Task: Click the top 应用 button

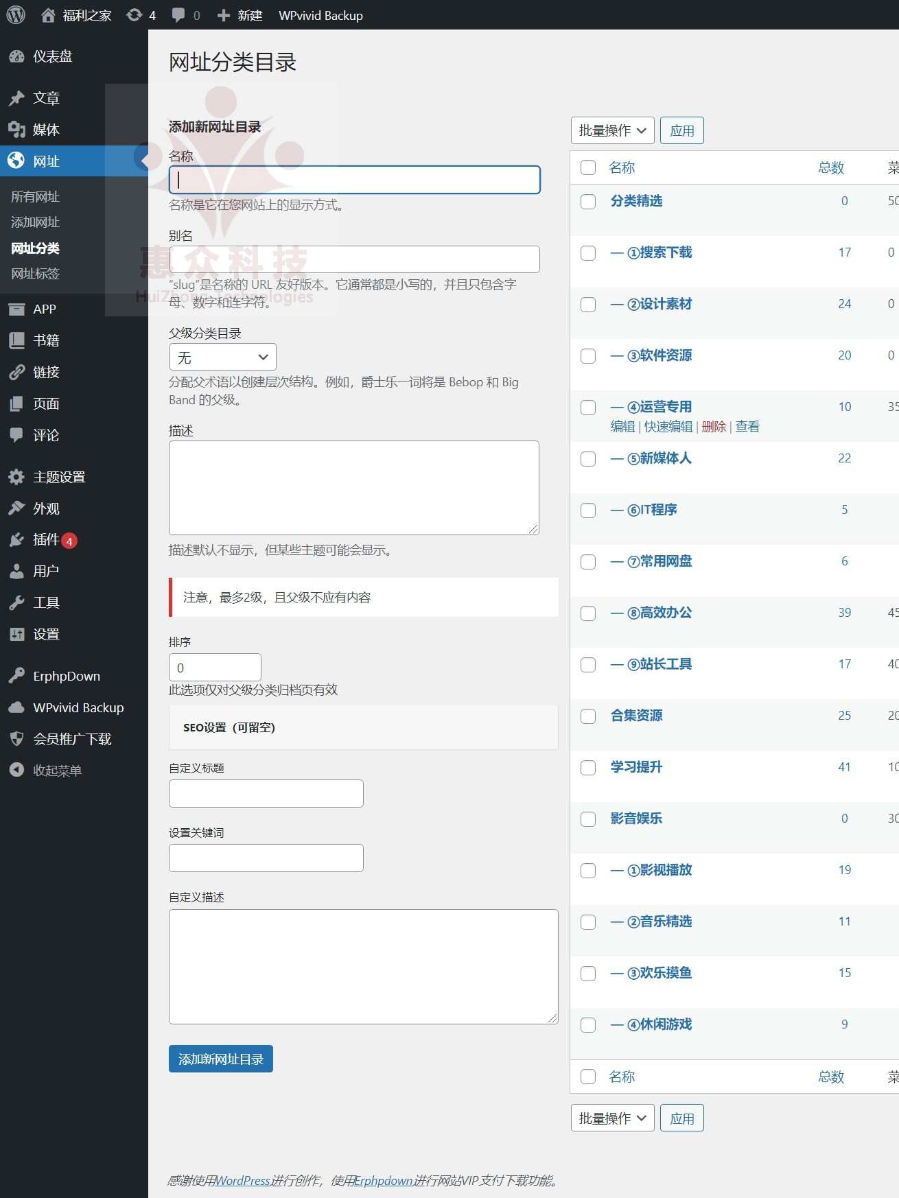Action: 682,130
